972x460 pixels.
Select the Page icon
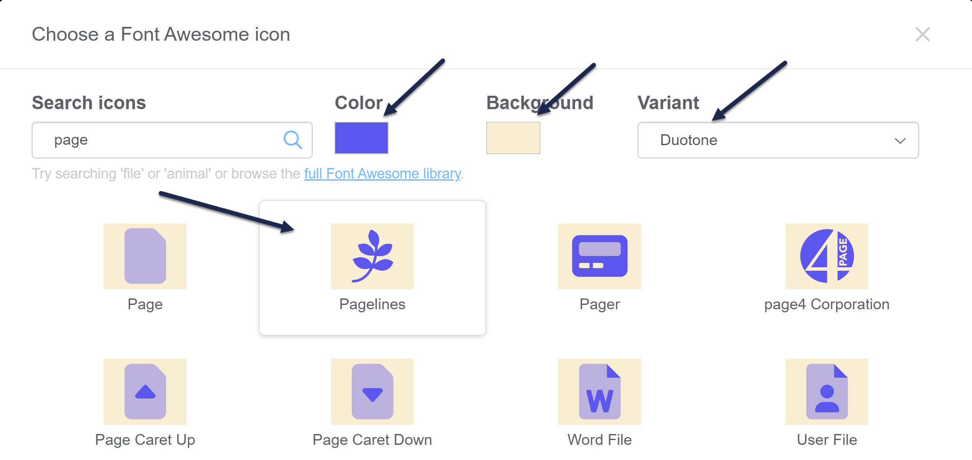click(145, 256)
